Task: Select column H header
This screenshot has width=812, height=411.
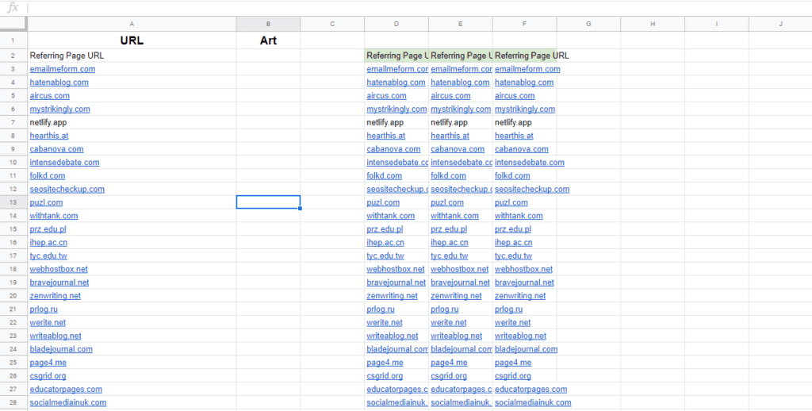Action: (x=653, y=24)
